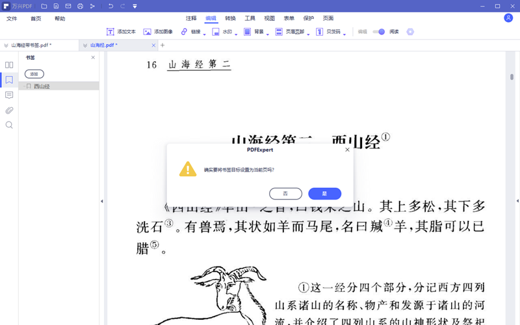The width and height of the screenshot is (520, 325).
Task: Click the print icon in the title bar
Action: 80,6
